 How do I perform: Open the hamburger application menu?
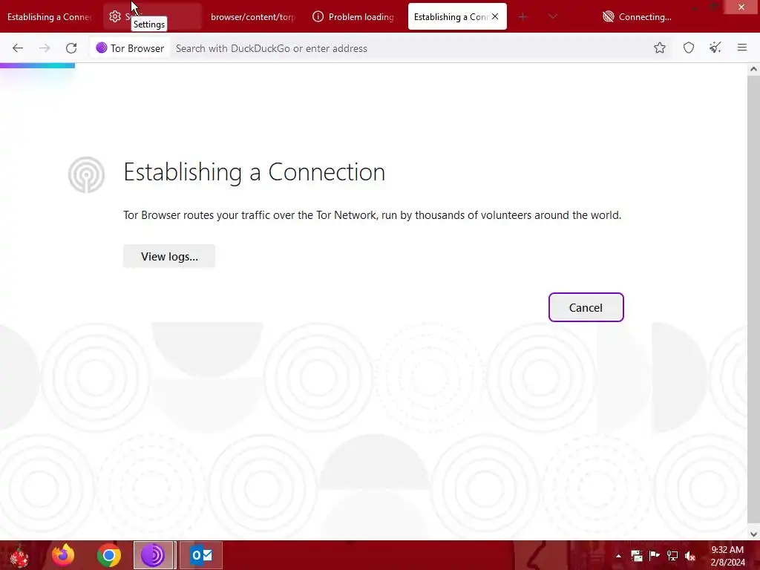[741, 48]
